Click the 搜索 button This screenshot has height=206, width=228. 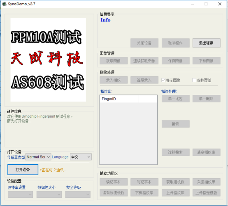pyautogui.click(x=176, y=124)
